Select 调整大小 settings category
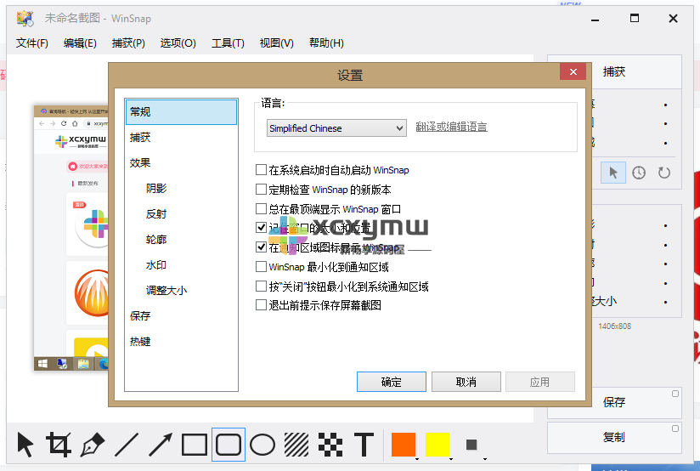Viewport: 700px width, 471px height. (x=181, y=291)
